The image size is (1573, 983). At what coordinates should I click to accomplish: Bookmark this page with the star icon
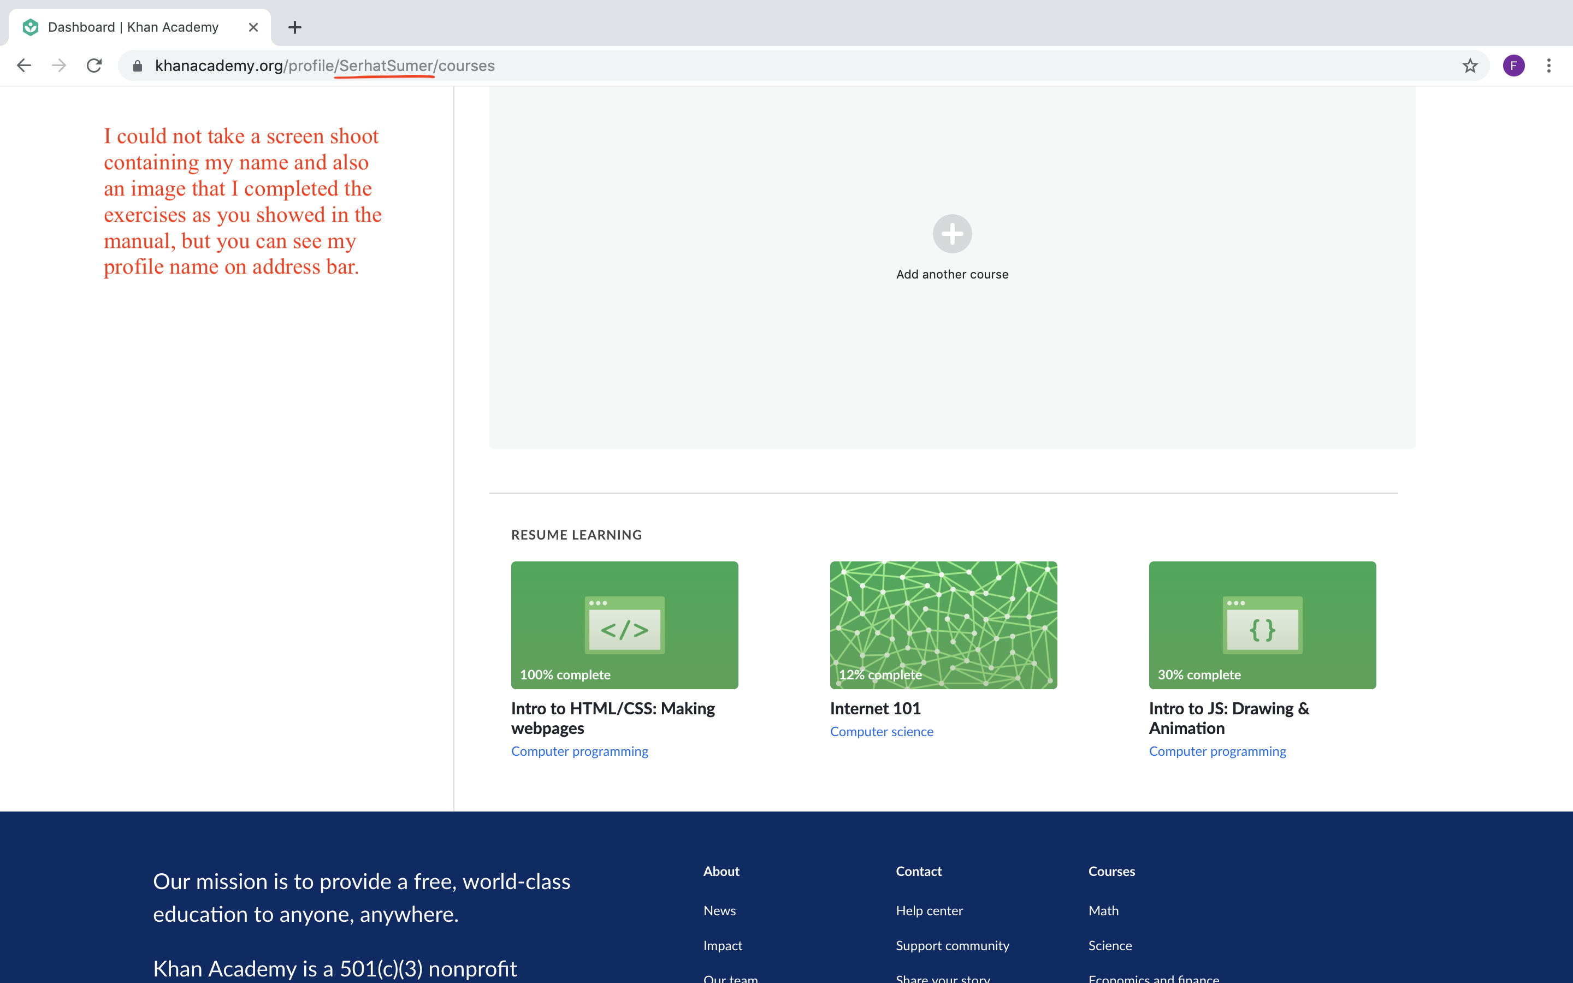1470,66
